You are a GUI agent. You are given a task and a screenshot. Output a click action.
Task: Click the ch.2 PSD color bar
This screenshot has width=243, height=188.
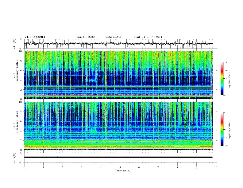click(x=222, y=129)
